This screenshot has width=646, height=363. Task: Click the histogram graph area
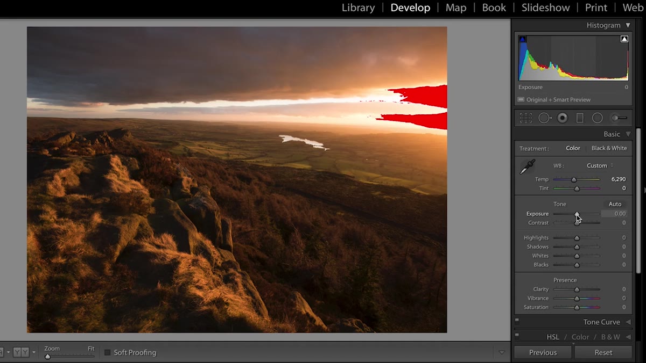click(573, 58)
